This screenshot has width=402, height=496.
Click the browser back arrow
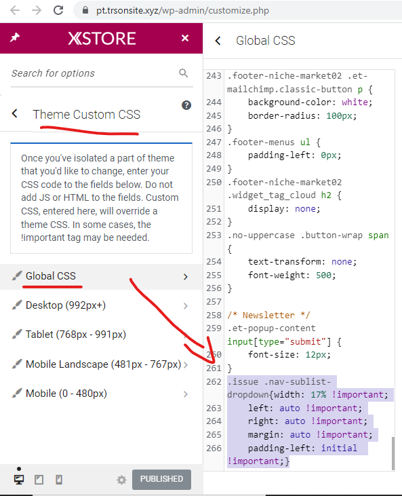15,10
